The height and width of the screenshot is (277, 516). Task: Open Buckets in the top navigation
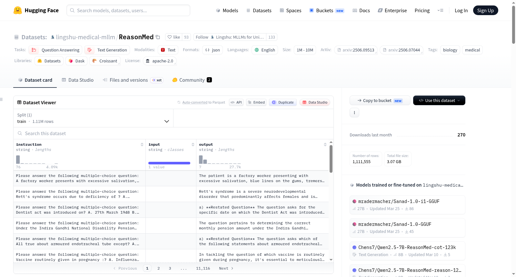327,11
